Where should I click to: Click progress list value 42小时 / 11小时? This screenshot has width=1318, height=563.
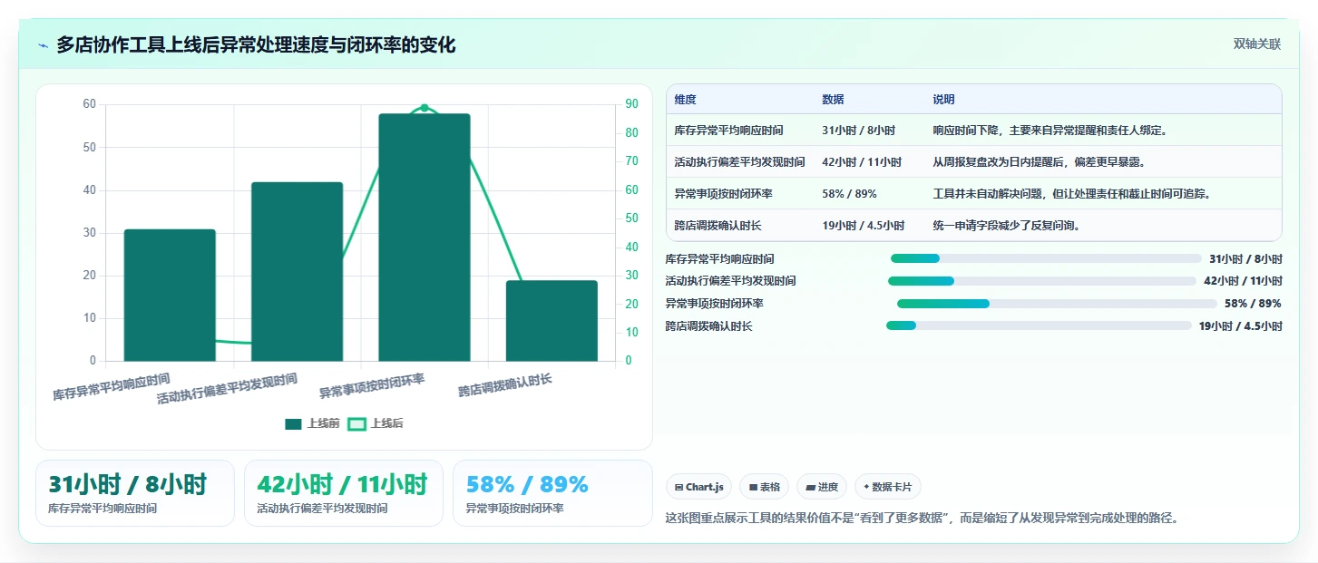1243,281
